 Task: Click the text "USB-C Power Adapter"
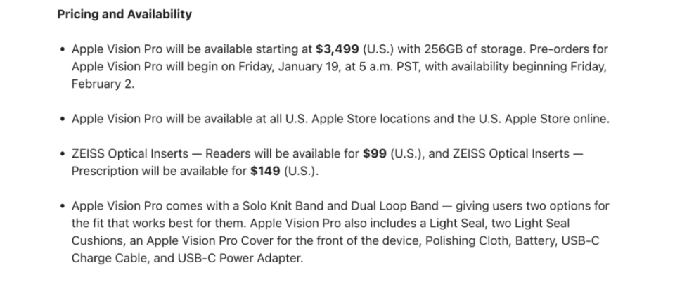point(239,259)
